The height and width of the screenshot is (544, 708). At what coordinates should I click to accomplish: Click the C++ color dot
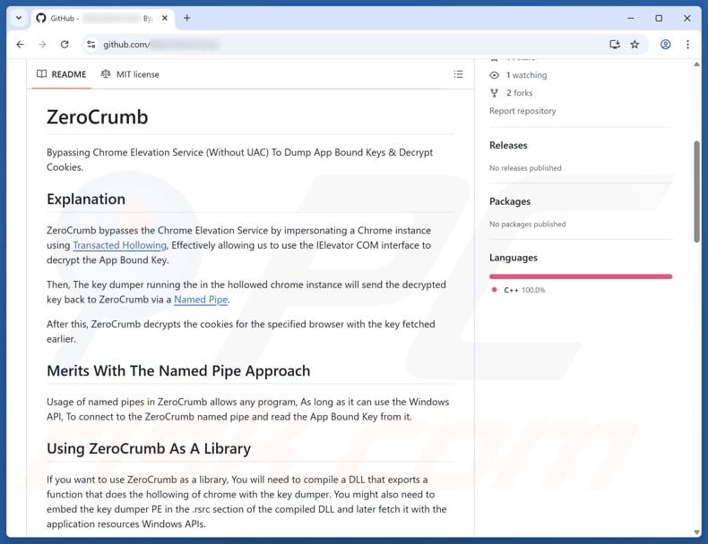coord(495,290)
